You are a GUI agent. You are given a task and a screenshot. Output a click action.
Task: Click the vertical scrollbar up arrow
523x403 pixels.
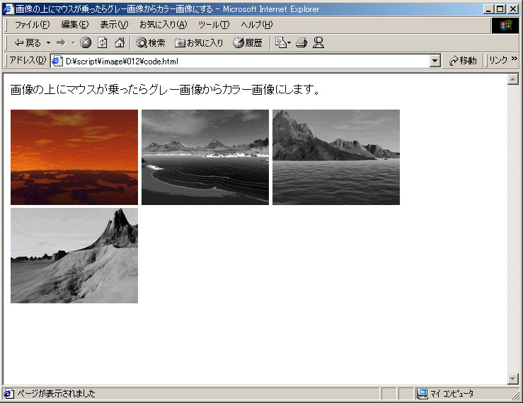[x=512, y=79]
